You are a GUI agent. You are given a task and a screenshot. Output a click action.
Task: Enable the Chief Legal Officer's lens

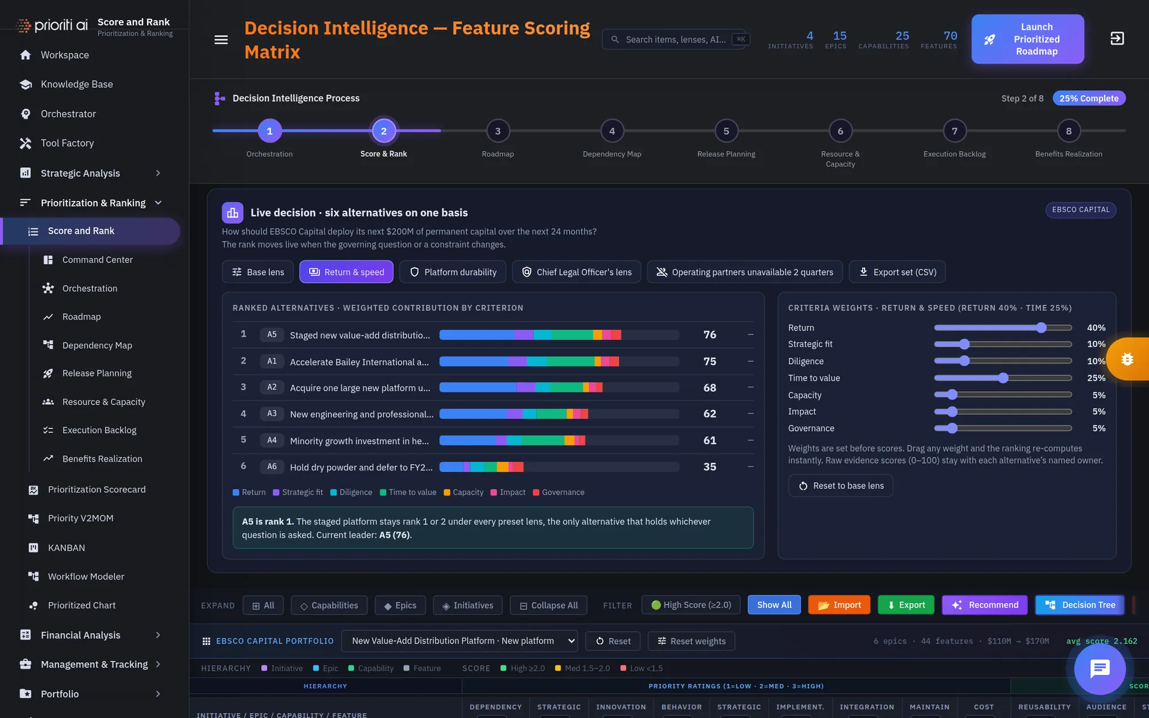(x=576, y=272)
